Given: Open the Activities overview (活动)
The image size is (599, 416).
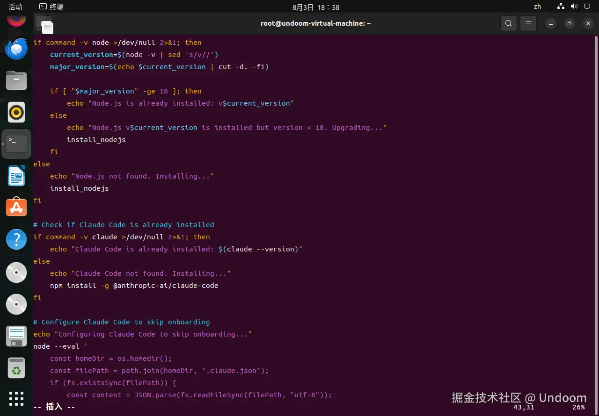Looking at the screenshot, I should [x=15, y=7].
